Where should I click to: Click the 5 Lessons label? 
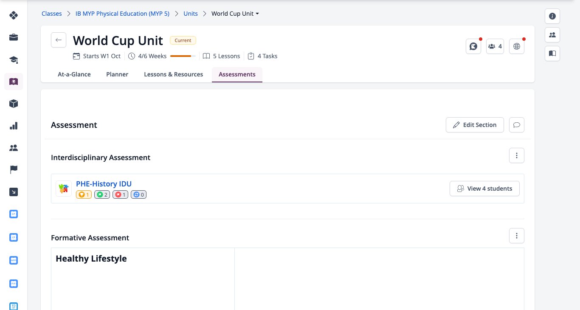[x=221, y=56]
